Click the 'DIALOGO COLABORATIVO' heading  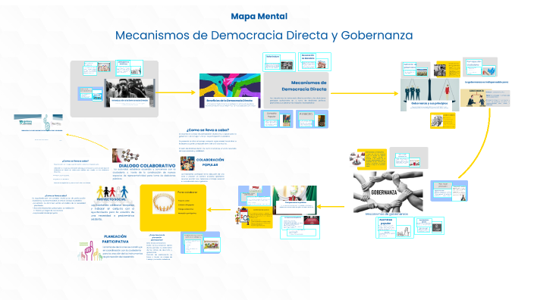pyautogui.click(x=147, y=166)
